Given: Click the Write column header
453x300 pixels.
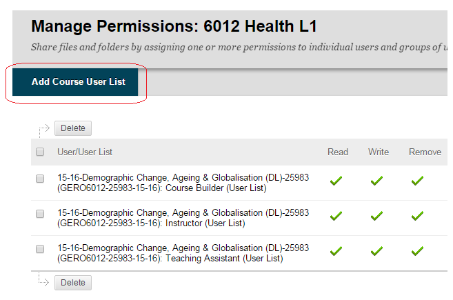Looking at the screenshot, I should 379,152.
